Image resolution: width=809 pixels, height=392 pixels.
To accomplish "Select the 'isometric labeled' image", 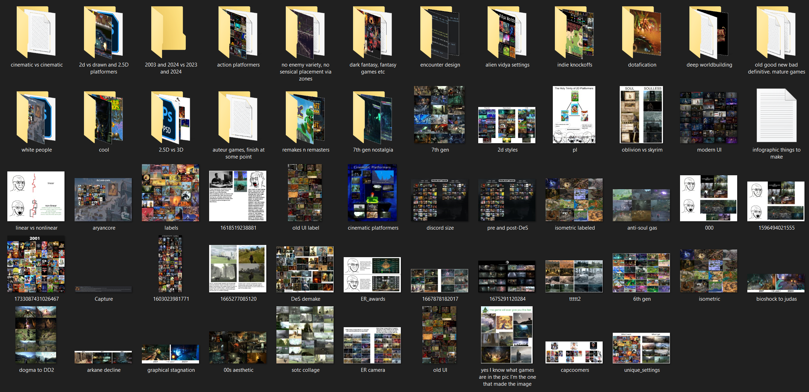I will (x=574, y=200).
